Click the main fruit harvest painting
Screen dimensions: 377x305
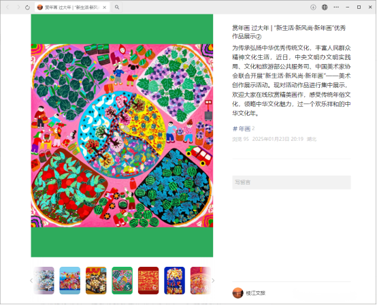(122, 135)
